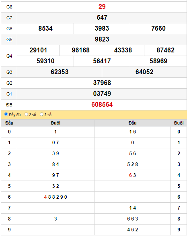Click G6 result 8534
This screenshot has height=237, width=189.
[45, 28]
